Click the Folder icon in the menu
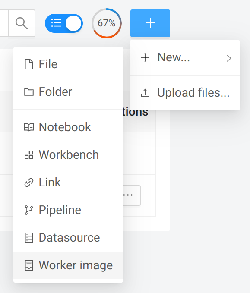Image resolution: width=250 pixels, height=293 pixels. click(29, 92)
